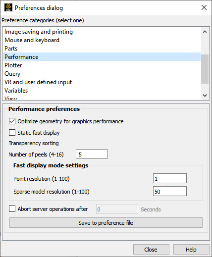This screenshot has height=257, width=212.
Task: Open Help for preferences
Action: 191,250
